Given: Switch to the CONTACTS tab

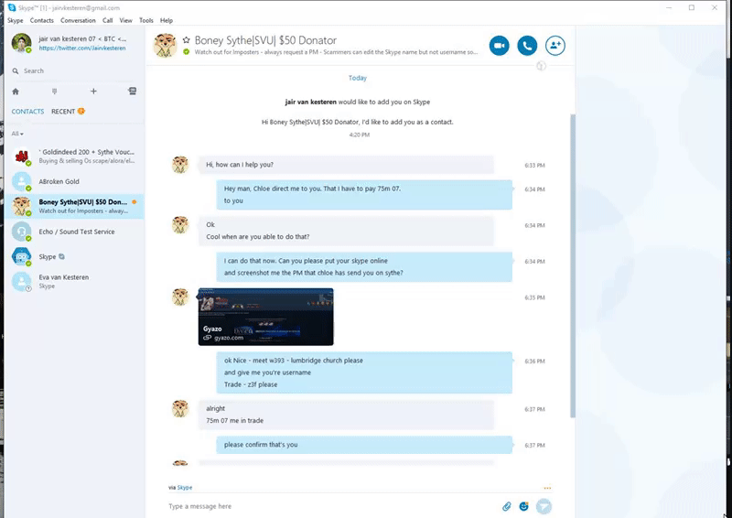Looking at the screenshot, I should (27, 111).
